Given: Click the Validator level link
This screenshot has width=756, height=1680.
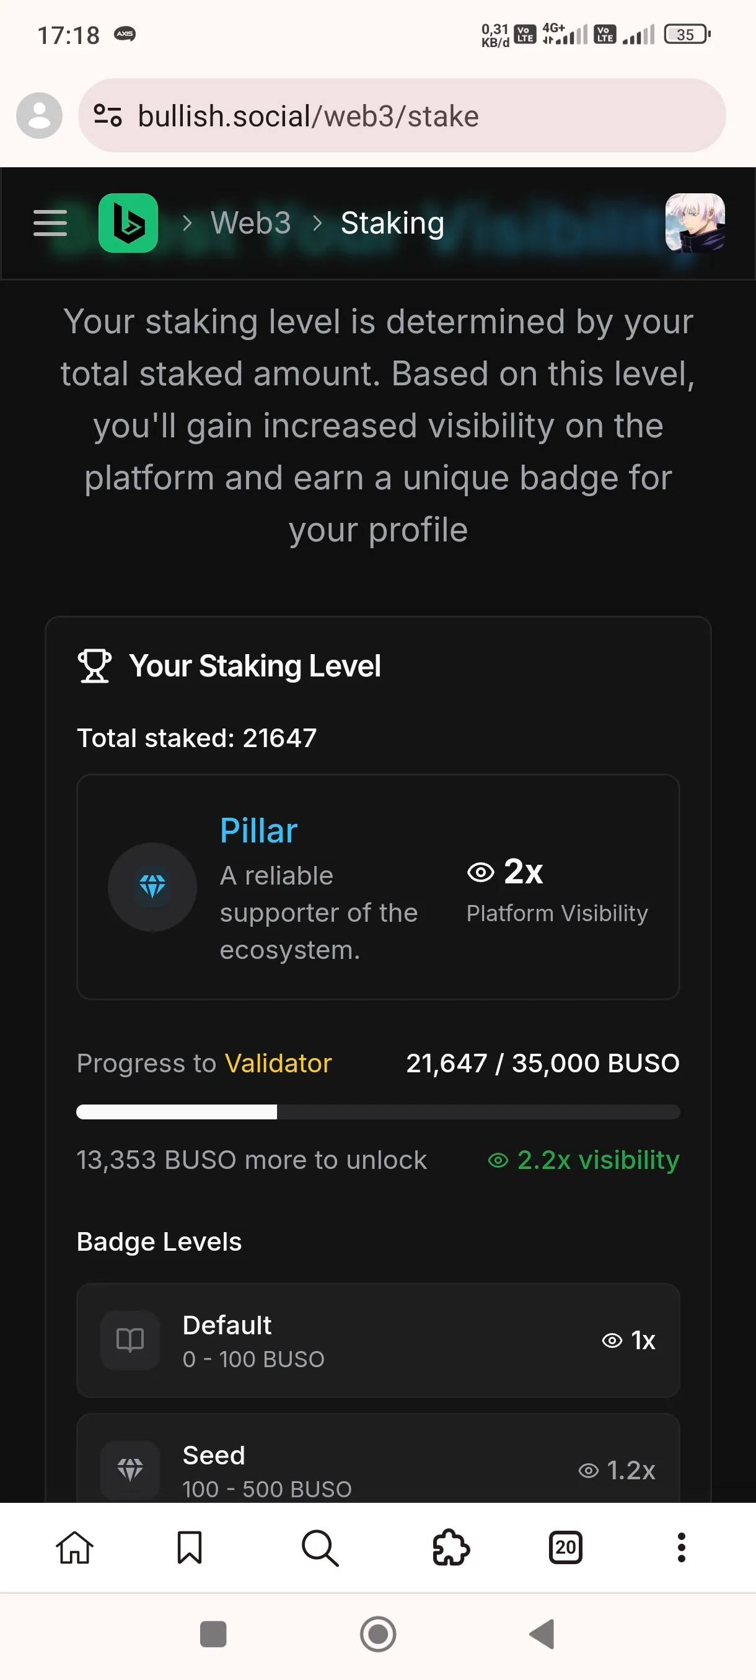Looking at the screenshot, I should (278, 1063).
